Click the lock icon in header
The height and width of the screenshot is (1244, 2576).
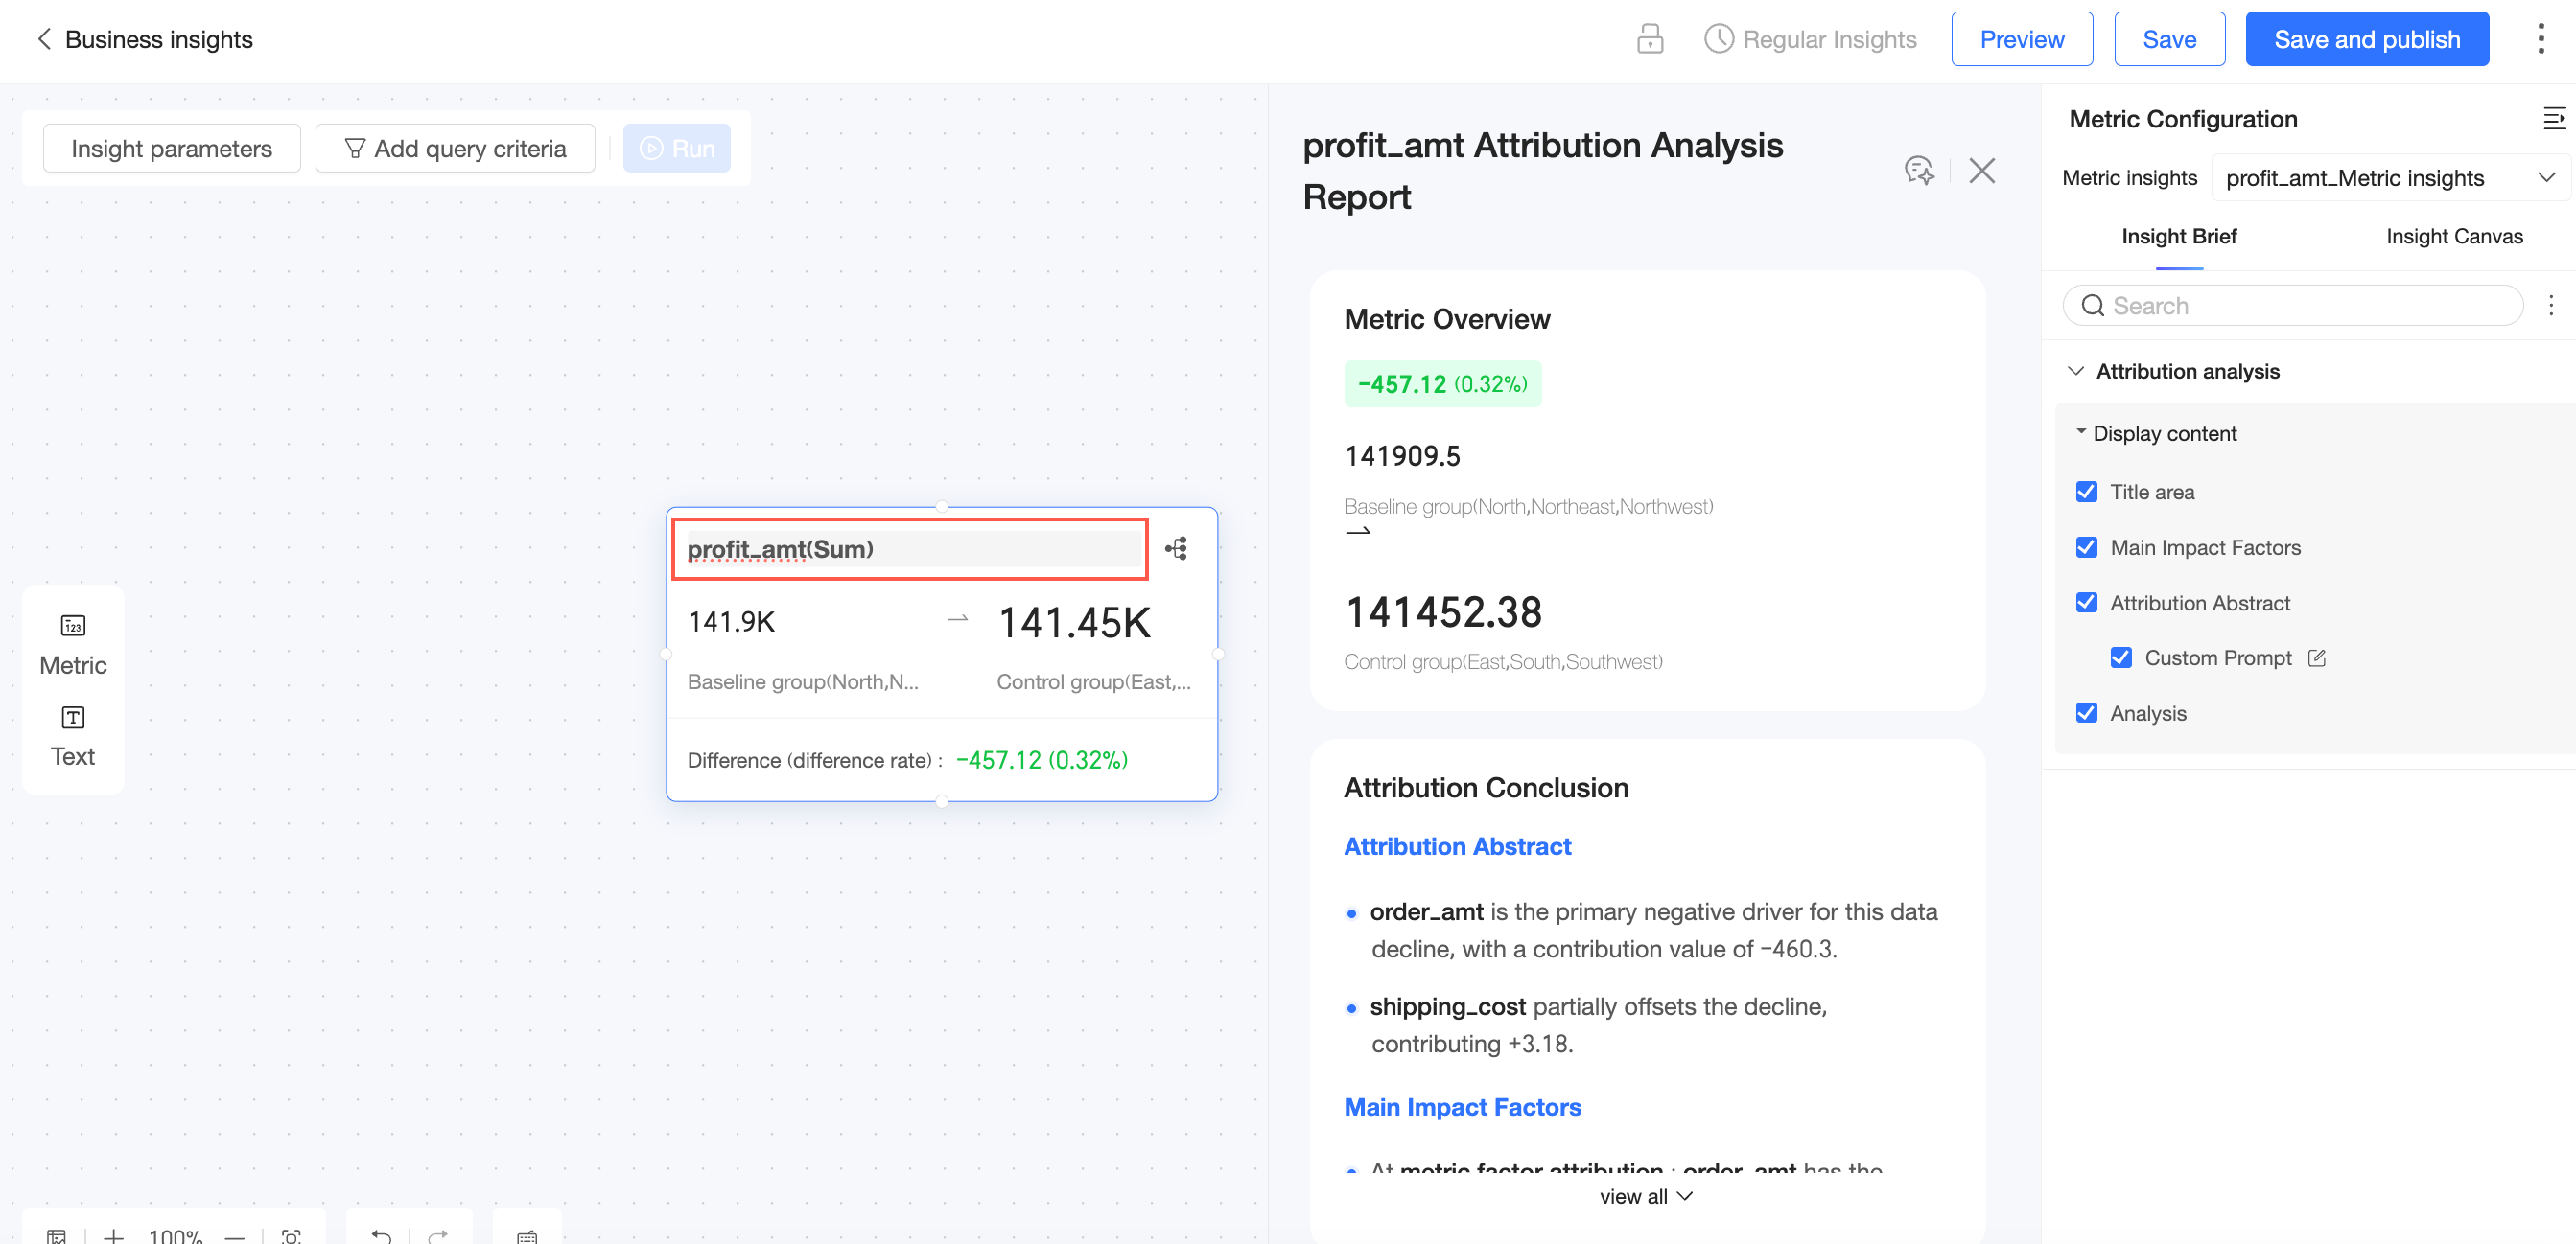click(x=1649, y=39)
